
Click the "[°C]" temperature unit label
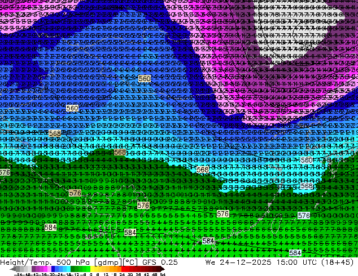tap(130, 262)
